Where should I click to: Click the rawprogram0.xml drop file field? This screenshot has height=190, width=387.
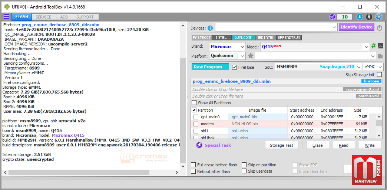287,89
